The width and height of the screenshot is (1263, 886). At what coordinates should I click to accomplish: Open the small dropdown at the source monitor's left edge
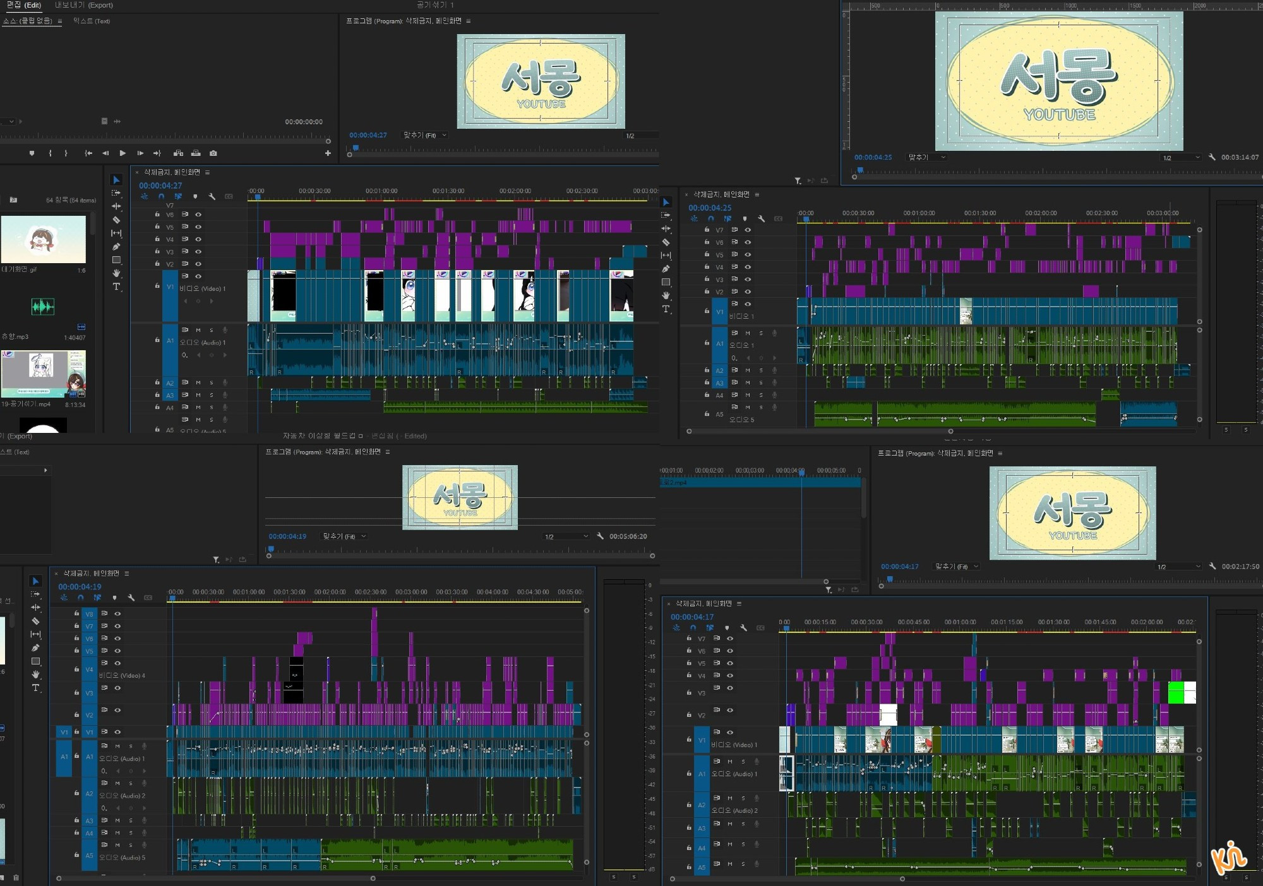point(8,121)
